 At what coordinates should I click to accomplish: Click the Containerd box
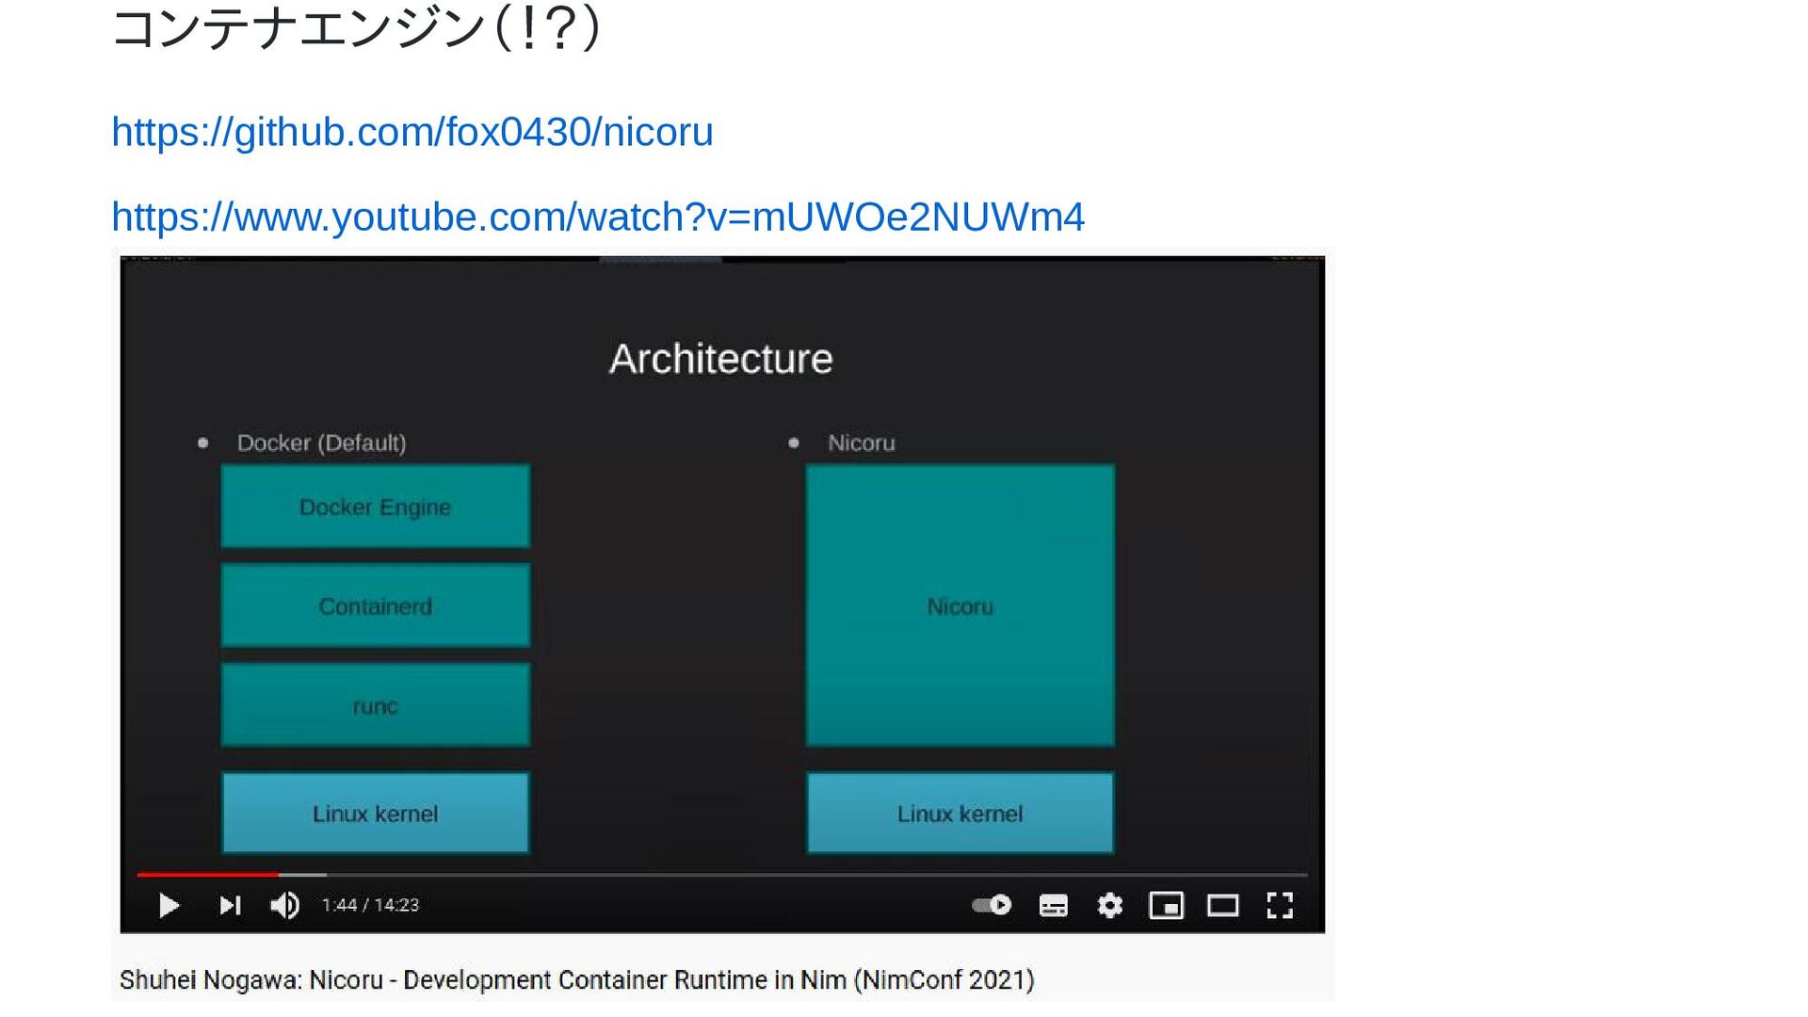tap(376, 605)
